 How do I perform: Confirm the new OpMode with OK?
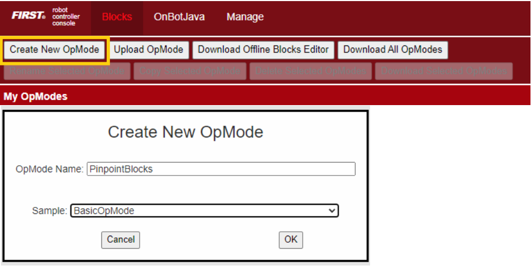[291, 239]
